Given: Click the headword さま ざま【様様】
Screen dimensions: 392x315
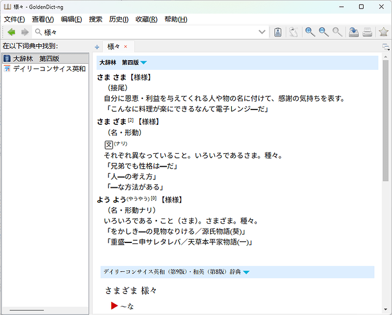Looking at the screenshot, I should (128, 121).
